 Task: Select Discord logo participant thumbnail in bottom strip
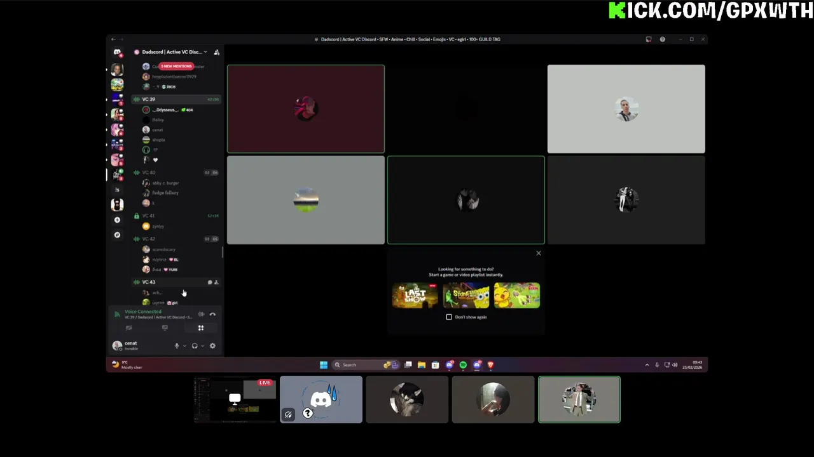321,399
